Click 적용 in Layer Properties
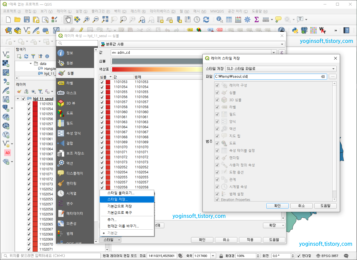Screen dimensions: 357x260 pyautogui.click(x=250, y=240)
